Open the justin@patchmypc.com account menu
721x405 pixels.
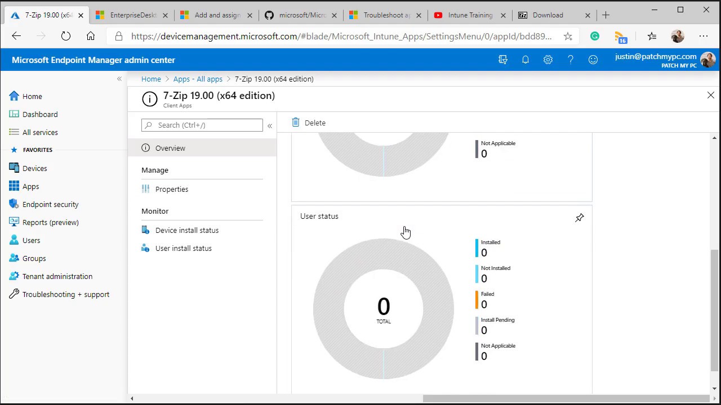click(665, 60)
